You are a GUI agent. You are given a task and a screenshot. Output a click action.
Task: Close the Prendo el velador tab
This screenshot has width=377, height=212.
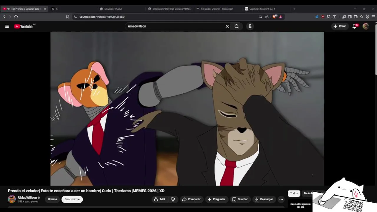click(x=45, y=9)
